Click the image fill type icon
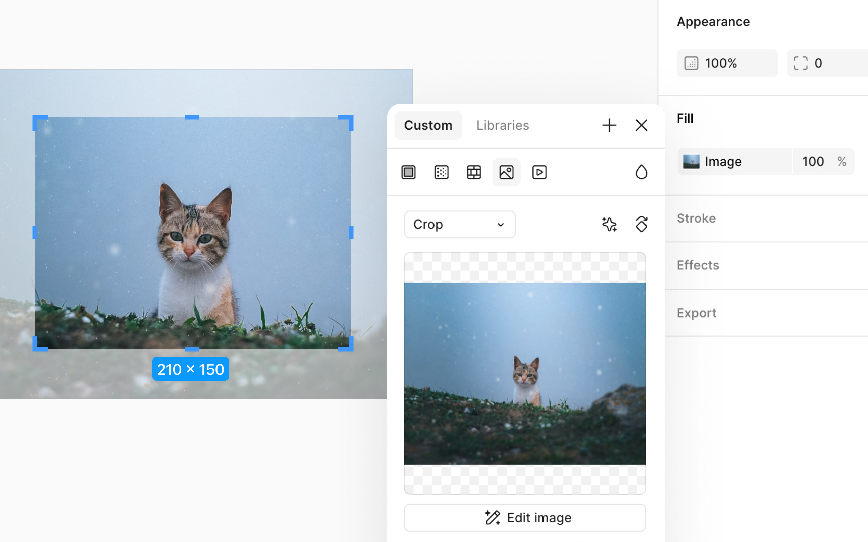 tap(506, 172)
